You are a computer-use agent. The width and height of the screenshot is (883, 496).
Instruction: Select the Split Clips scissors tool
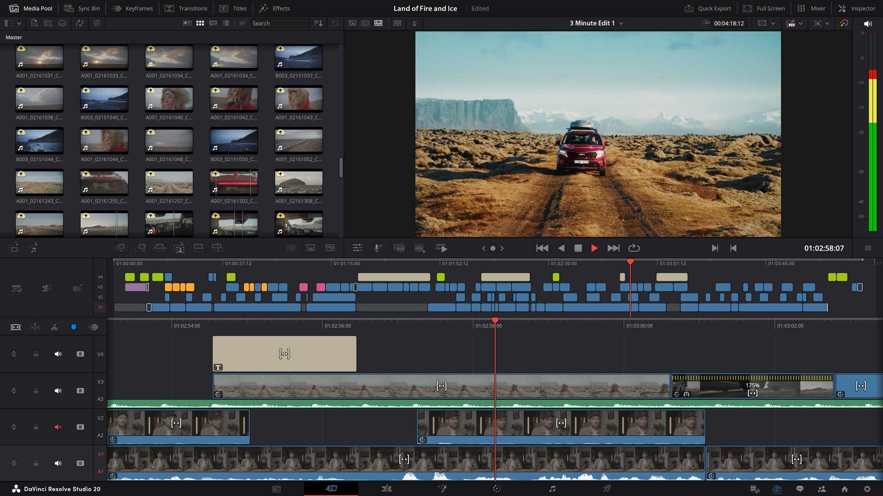[54, 327]
